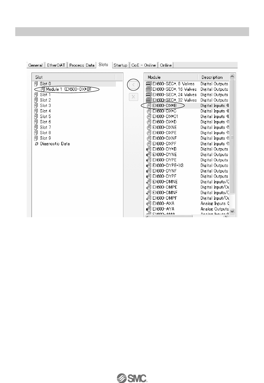
Task: Open the Online tab
Action: [166, 65]
